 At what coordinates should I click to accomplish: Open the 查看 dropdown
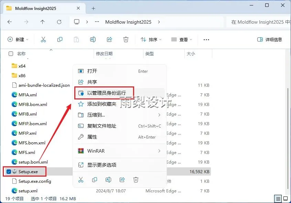[182, 39]
